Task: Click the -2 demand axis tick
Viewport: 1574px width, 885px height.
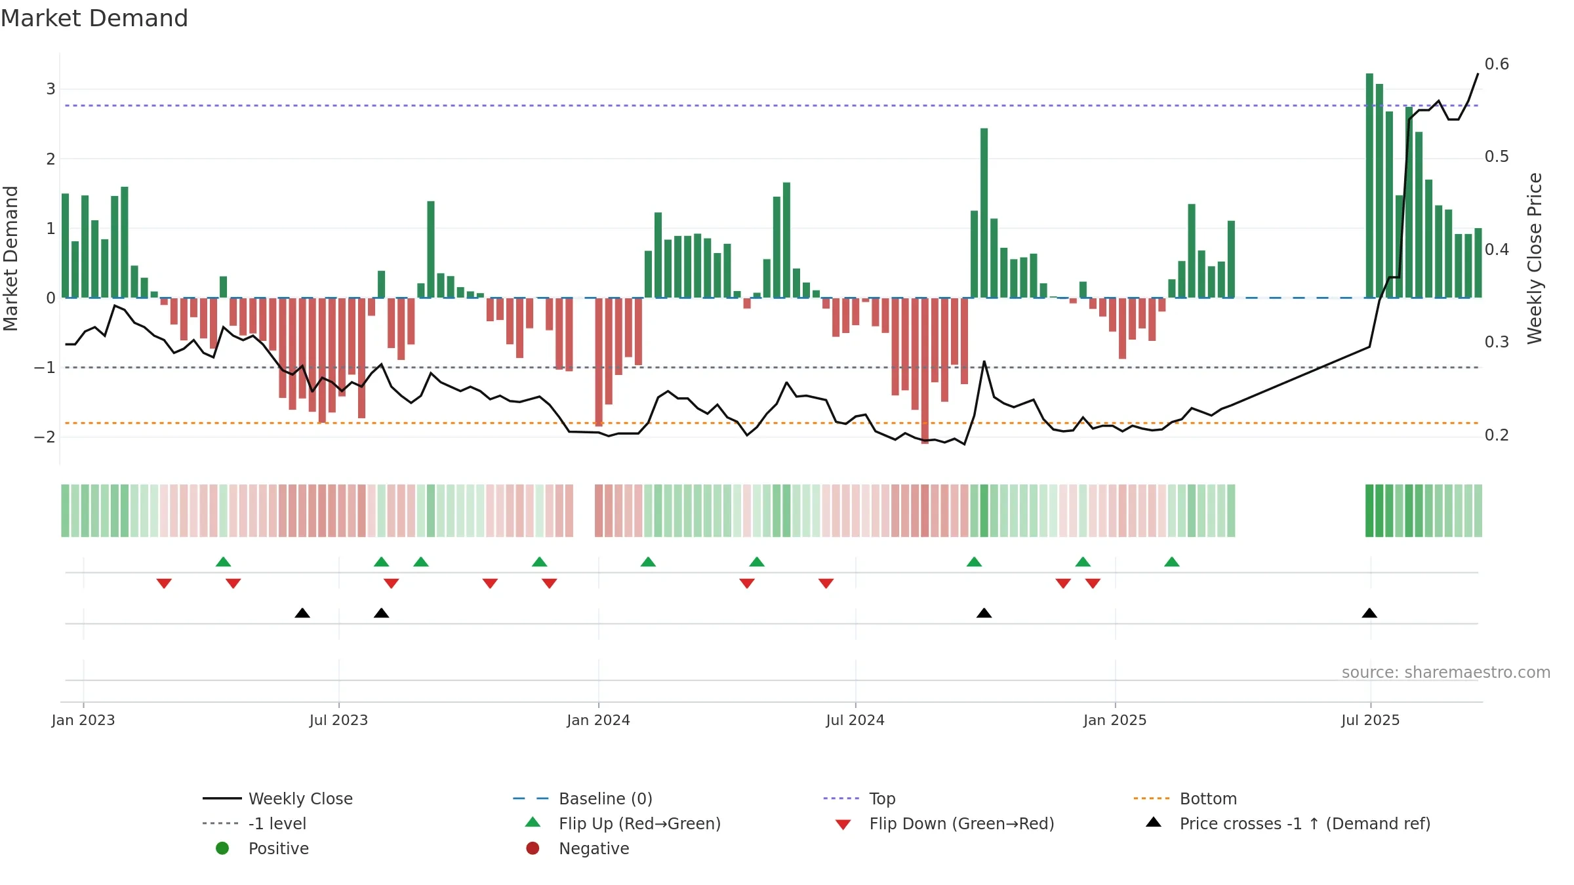Action: click(x=45, y=437)
